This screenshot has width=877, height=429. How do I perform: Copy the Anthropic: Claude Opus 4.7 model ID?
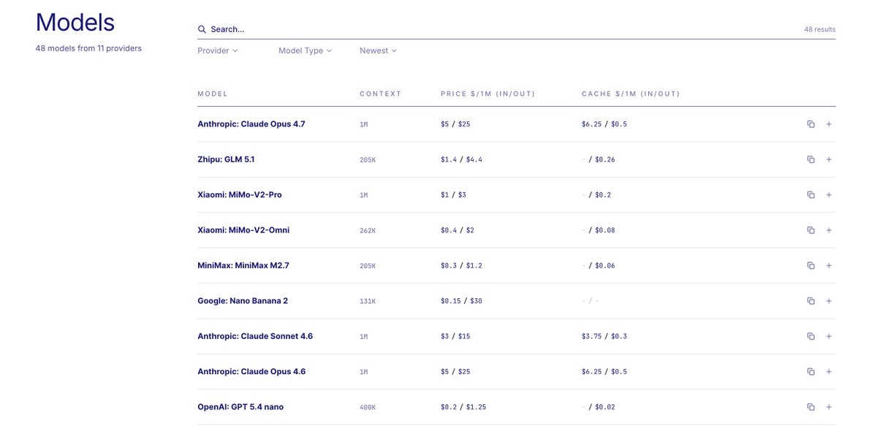coord(810,124)
